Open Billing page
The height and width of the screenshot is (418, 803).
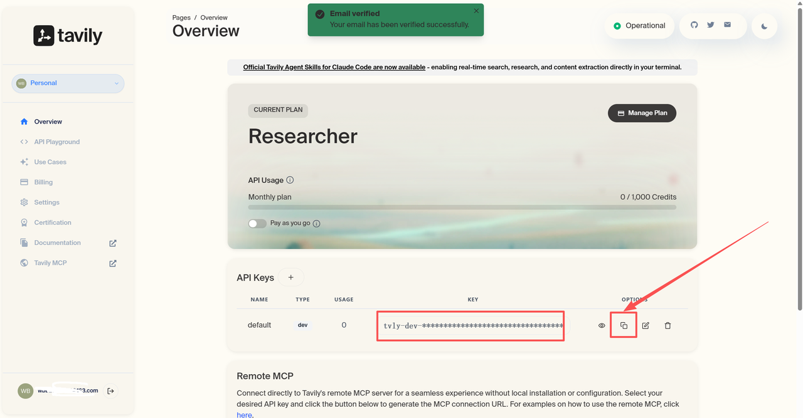43,182
